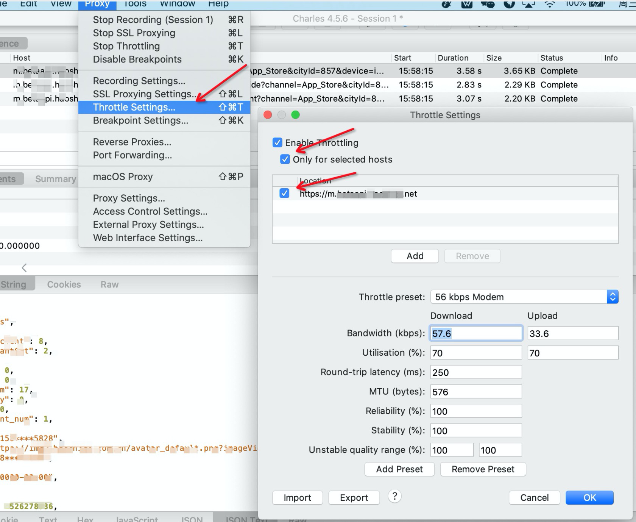636x522 pixels.
Task: Open the Throttle preset dropdown
Action: pyautogui.click(x=524, y=297)
